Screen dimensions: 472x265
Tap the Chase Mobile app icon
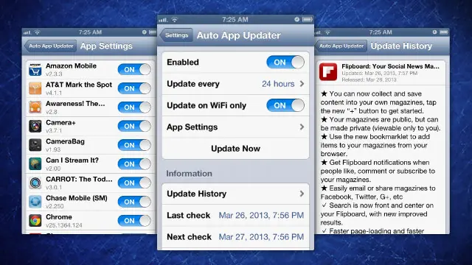click(35, 202)
